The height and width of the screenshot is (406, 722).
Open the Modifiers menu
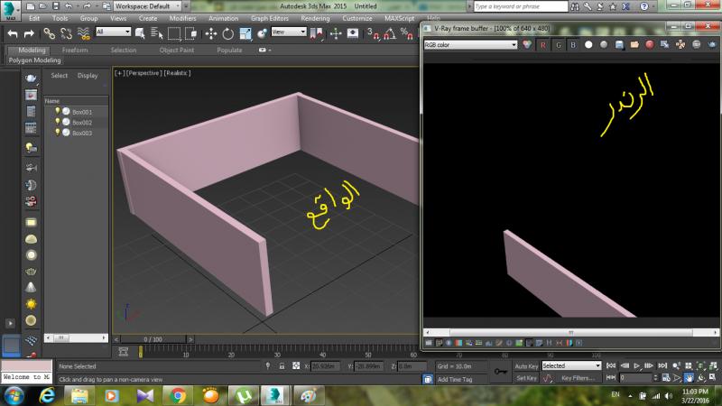(182, 18)
